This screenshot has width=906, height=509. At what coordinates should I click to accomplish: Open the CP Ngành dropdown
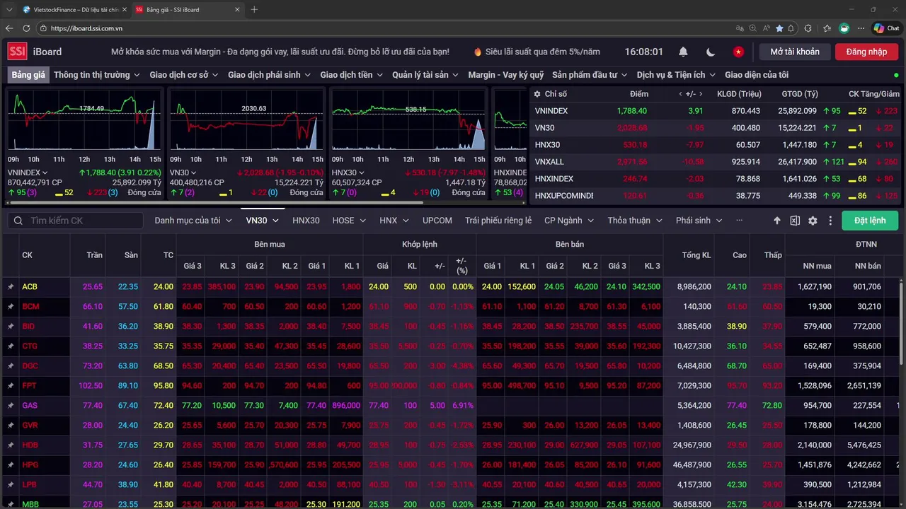click(x=569, y=221)
